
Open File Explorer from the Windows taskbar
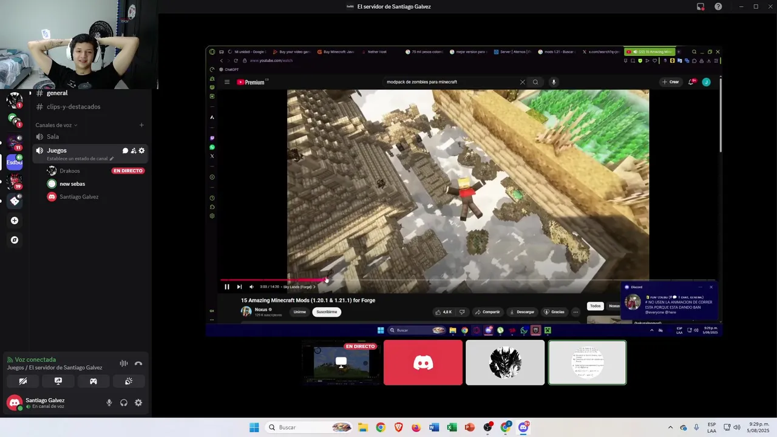(362, 427)
